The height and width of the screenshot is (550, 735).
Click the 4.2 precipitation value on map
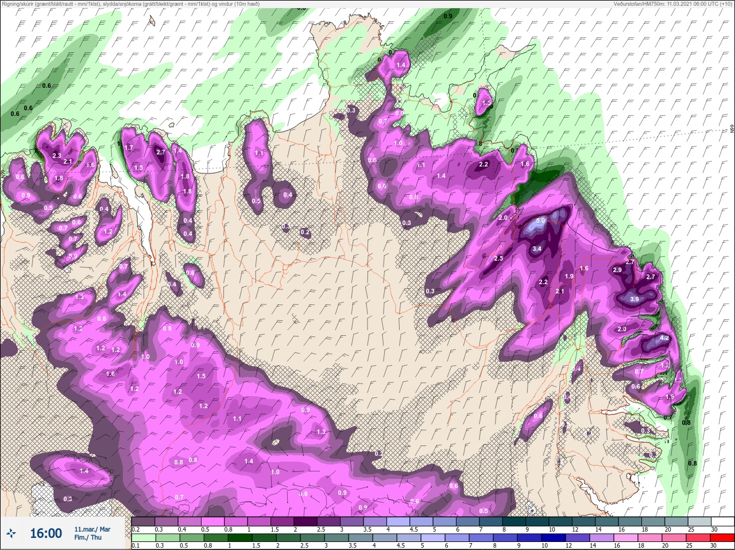664,338
